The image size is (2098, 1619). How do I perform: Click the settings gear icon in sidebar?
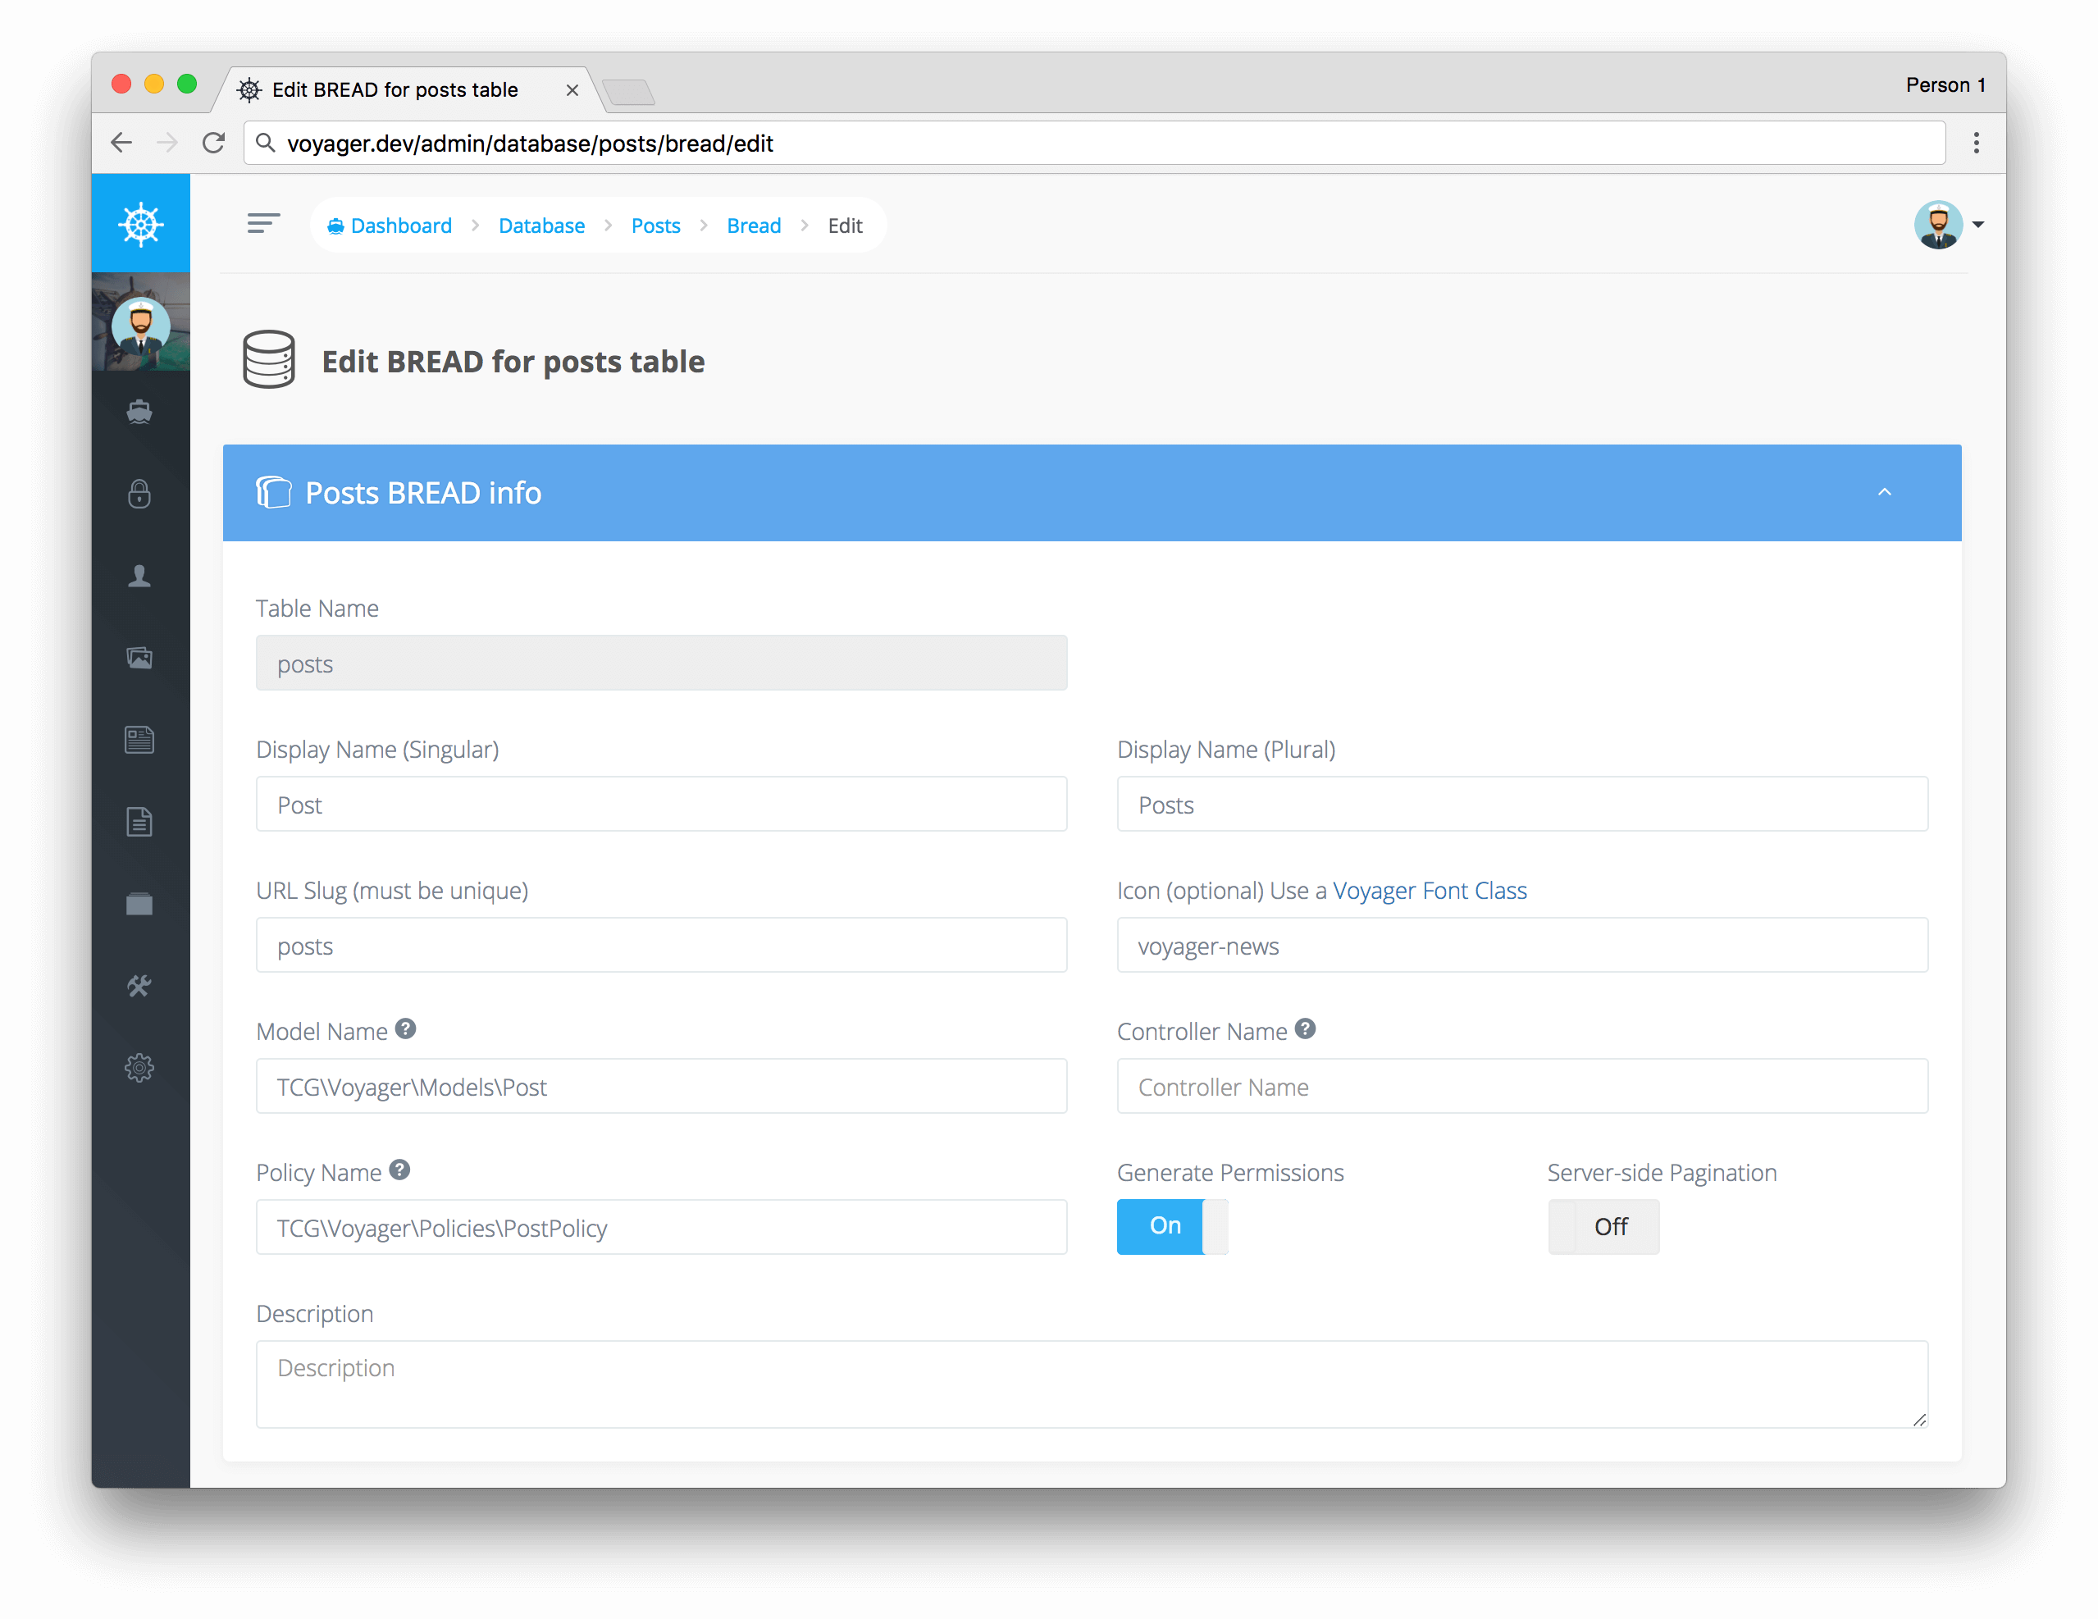tap(141, 1068)
